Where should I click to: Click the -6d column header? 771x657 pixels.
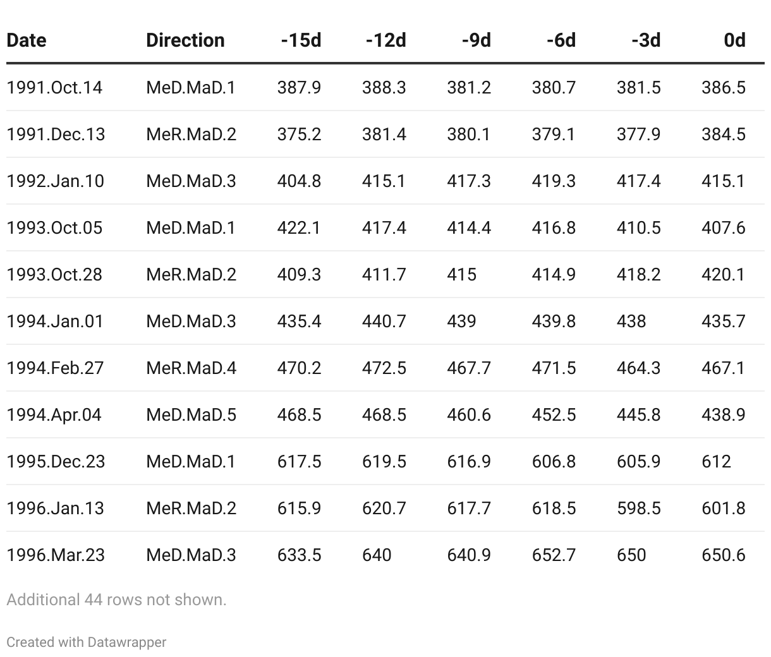(561, 40)
